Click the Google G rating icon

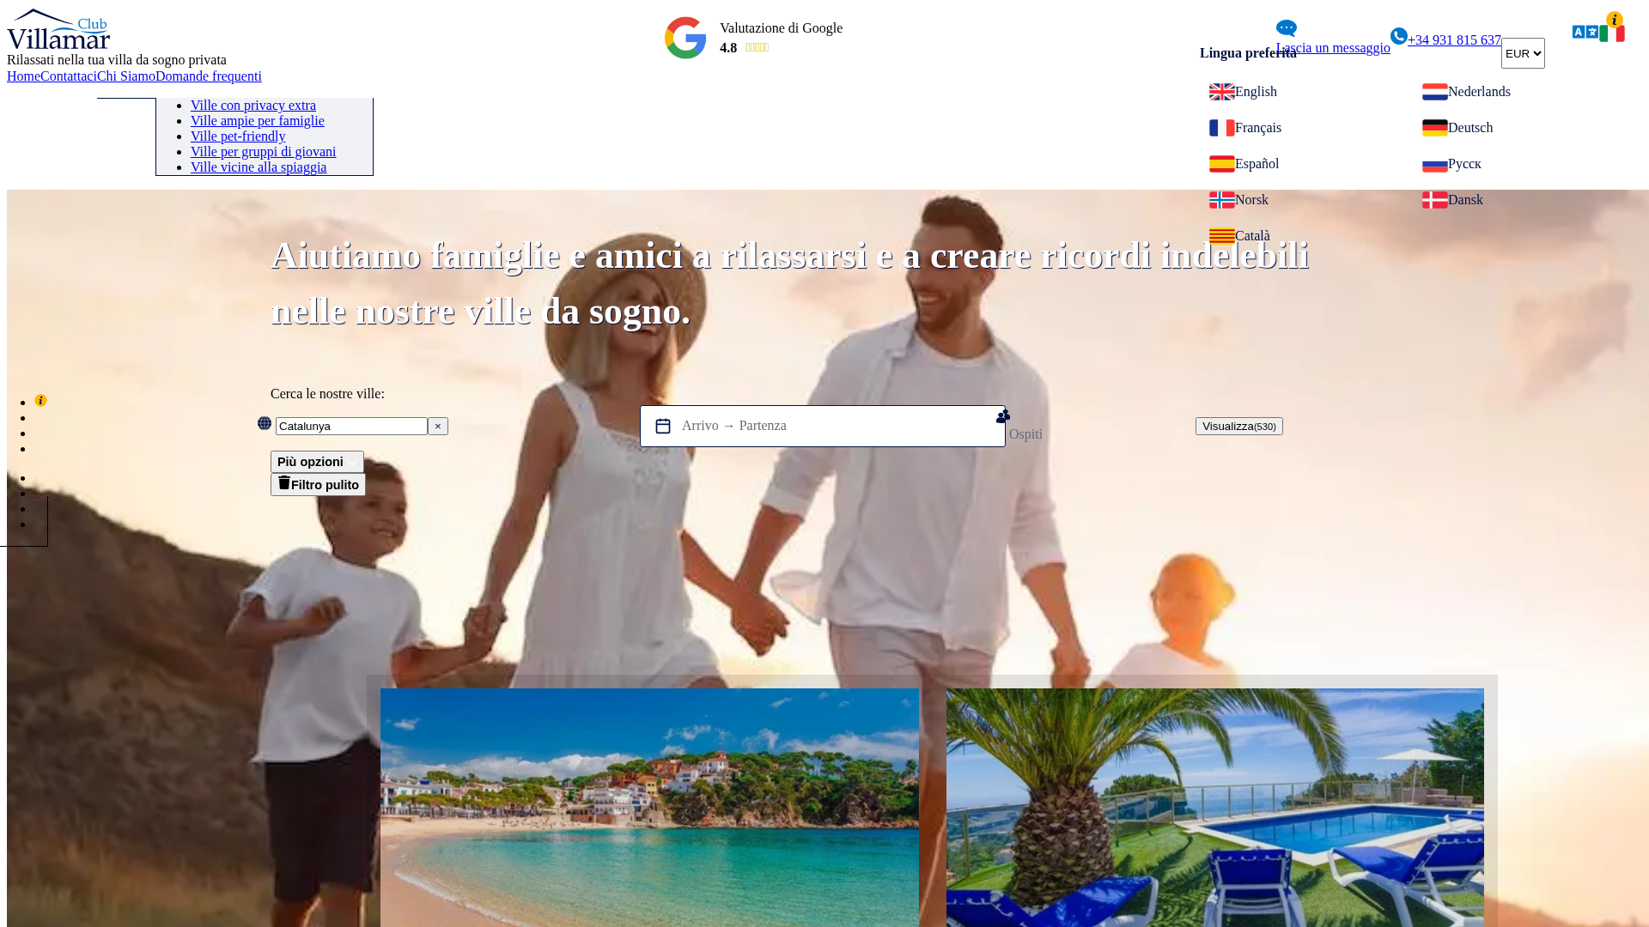tap(685, 38)
